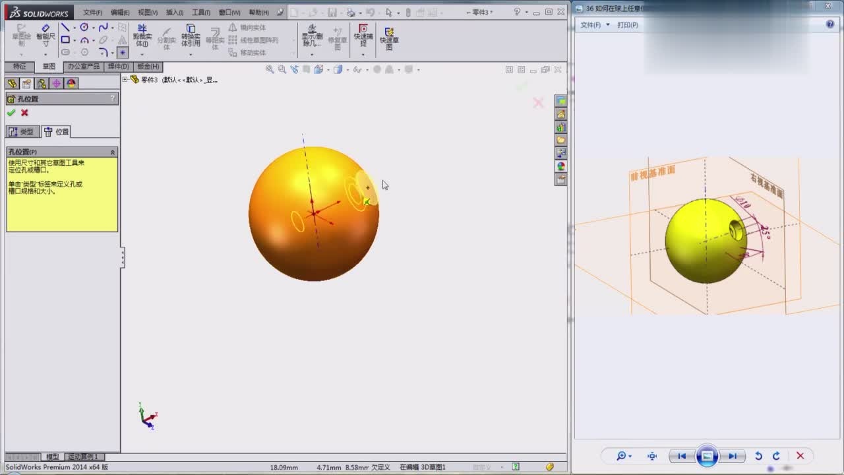Select the Circle sketch tool
The image size is (844, 475).
click(x=84, y=28)
